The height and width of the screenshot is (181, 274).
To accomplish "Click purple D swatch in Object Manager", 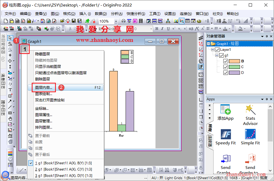I will click(235, 73).
